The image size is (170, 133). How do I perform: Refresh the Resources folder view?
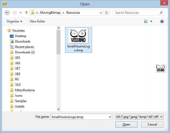107,13
